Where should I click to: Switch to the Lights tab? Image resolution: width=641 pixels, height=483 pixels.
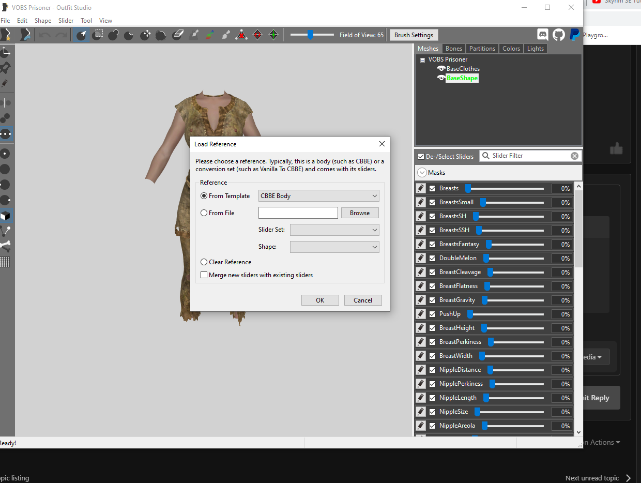tap(536, 49)
